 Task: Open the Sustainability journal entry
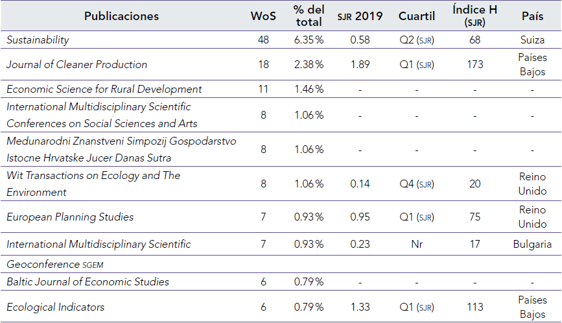point(38,40)
